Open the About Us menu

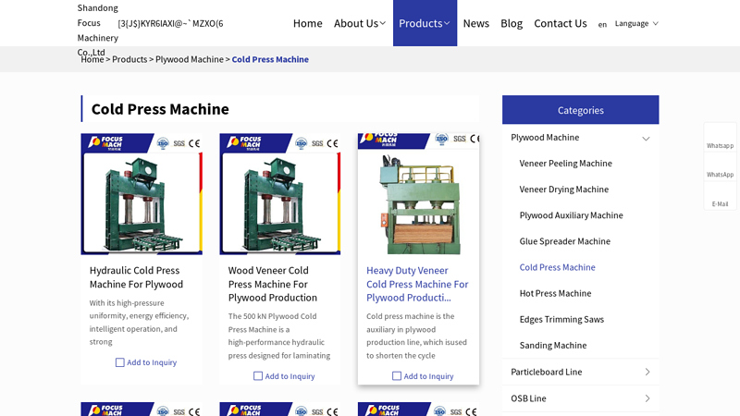[356, 23]
